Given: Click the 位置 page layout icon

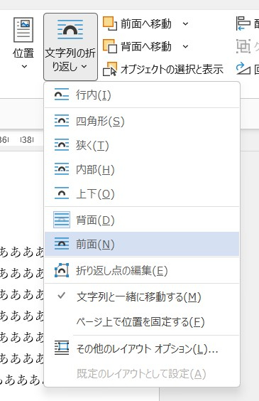Looking at the screenshot, I should [23, 30].
